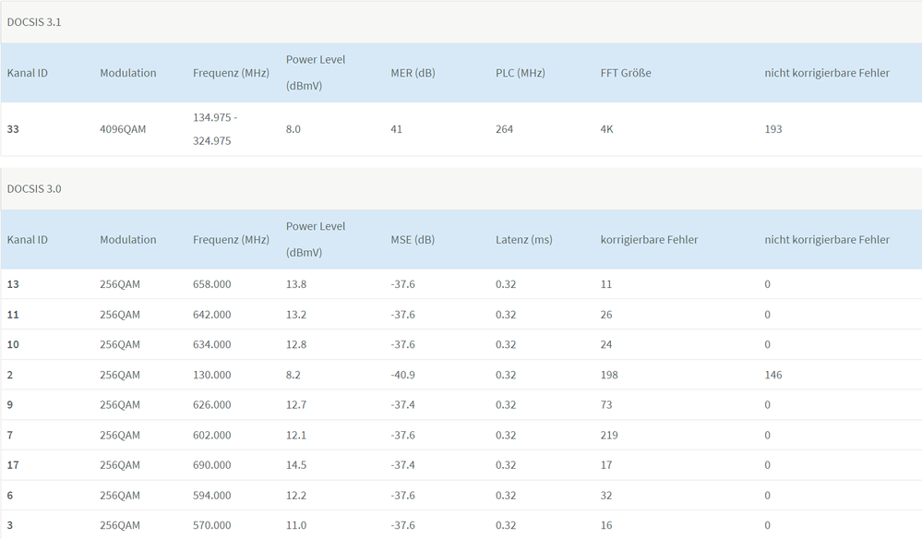Viewport: 922px width, 539px height.
Task: Click the DOCSIS 3.0 section heading
Action: pyautogui.click(x=34, y=188)
